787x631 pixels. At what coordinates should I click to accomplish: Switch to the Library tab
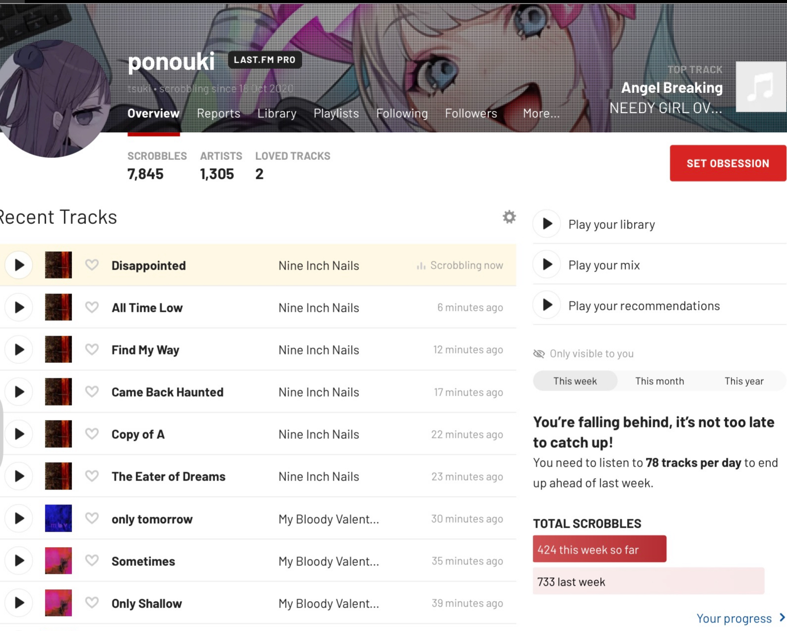click(x=277, y=114)
